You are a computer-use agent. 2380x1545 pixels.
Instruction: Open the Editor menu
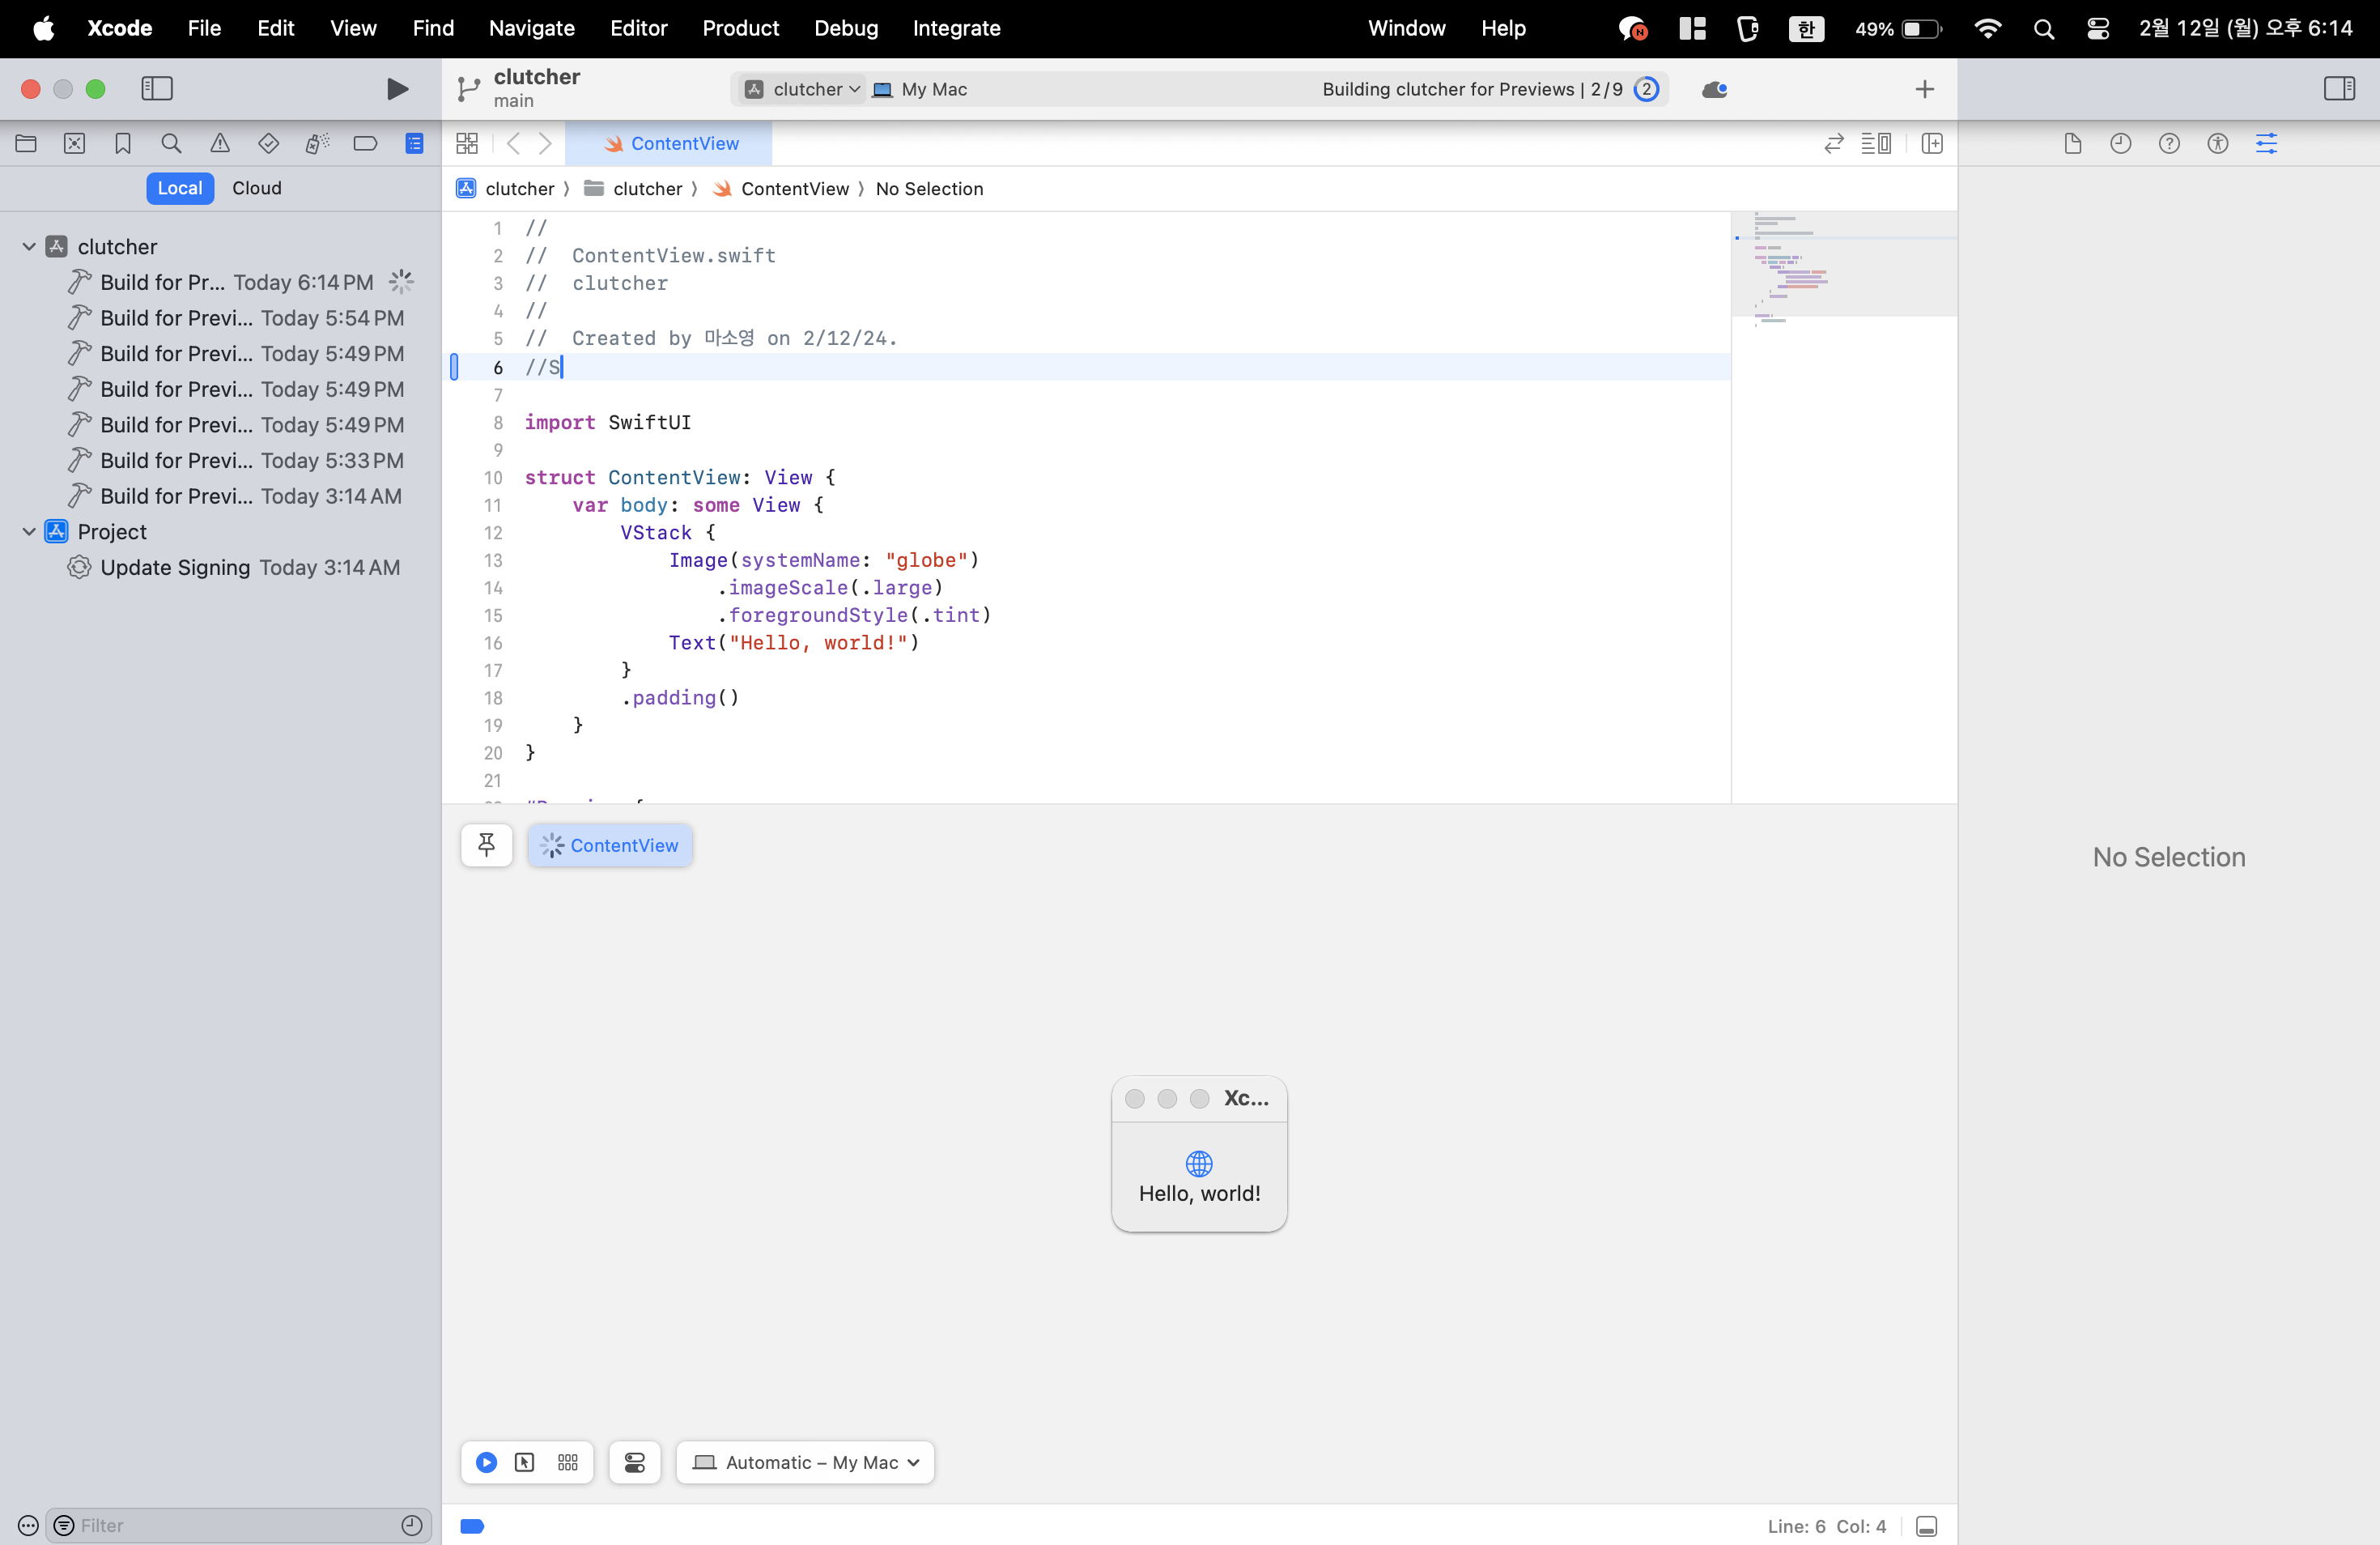coord(638,28)
